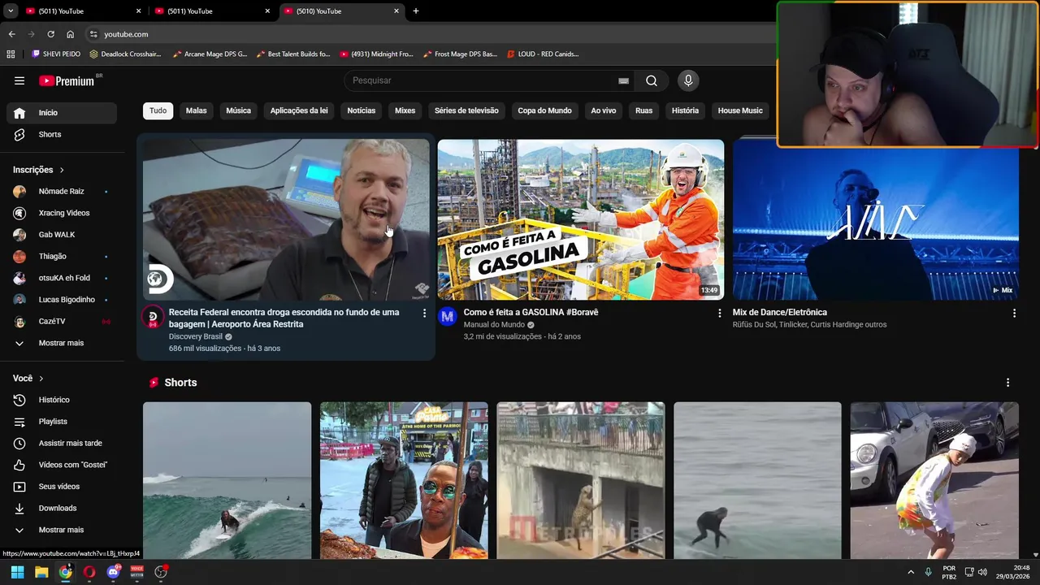Open CazéTV subscription channel
The width and height of the screenshot is (1040, 585).
[62, 321]
